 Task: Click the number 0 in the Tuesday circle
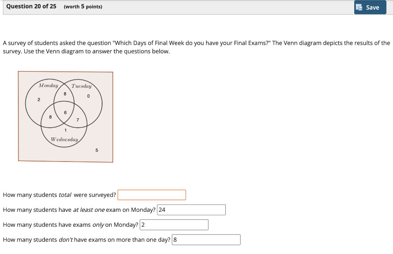[88, 96]
